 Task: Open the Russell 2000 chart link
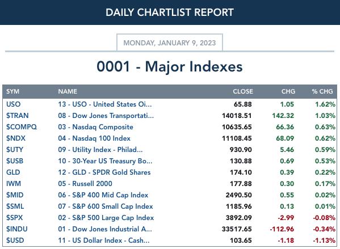[85, 184]
